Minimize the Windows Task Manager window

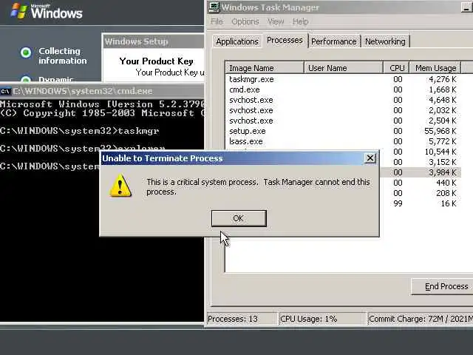click(x=466, y=7)
